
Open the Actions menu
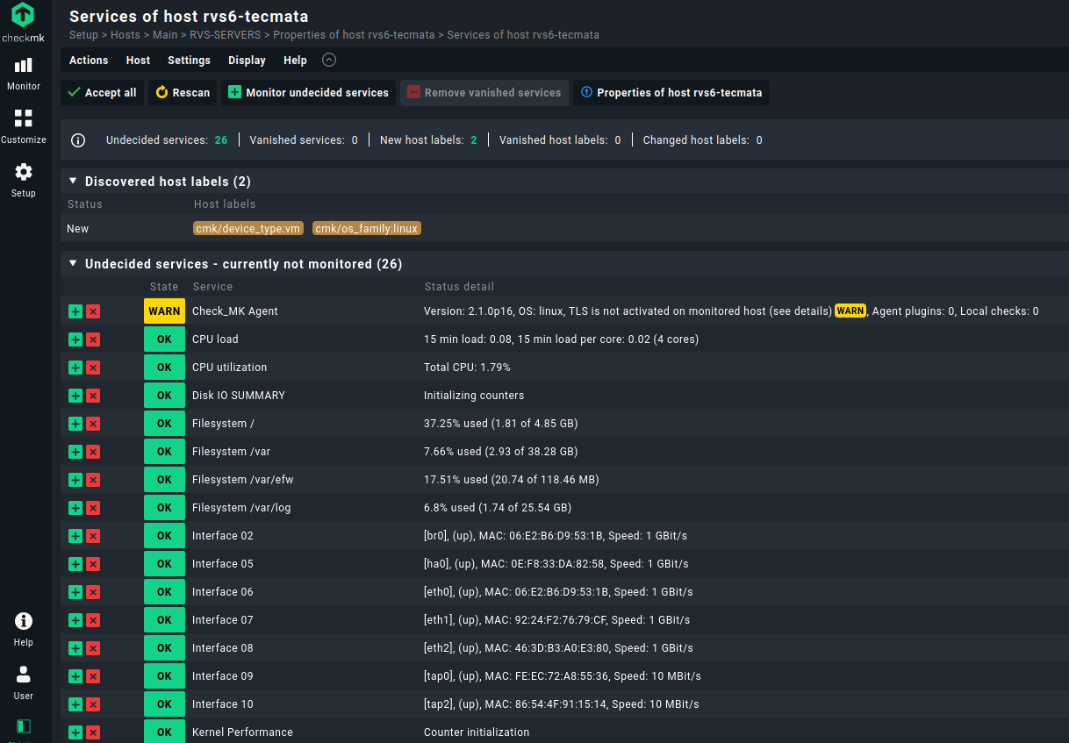point(89,61)
